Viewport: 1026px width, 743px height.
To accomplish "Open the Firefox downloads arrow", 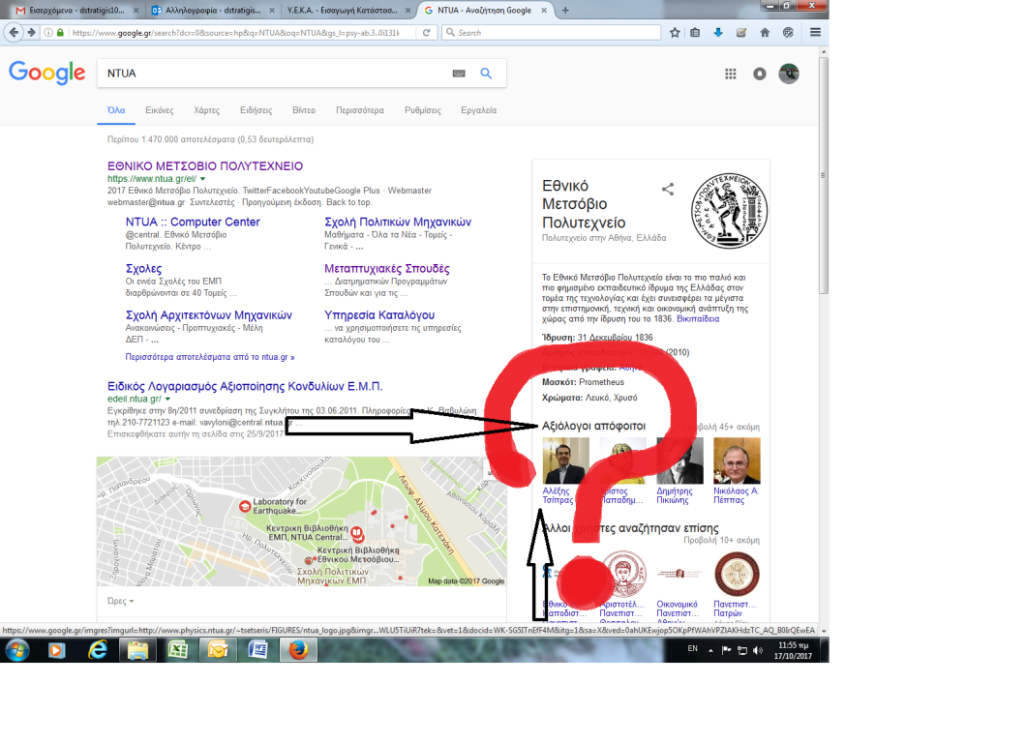I will coord(718,32).
